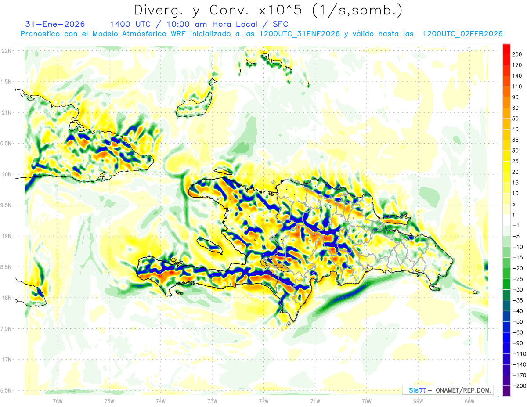Click the positive '5' colorbar label
Screen dimensions: 527x407
[514, 204]
